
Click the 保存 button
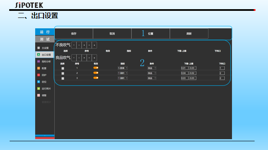click(74, 34)
